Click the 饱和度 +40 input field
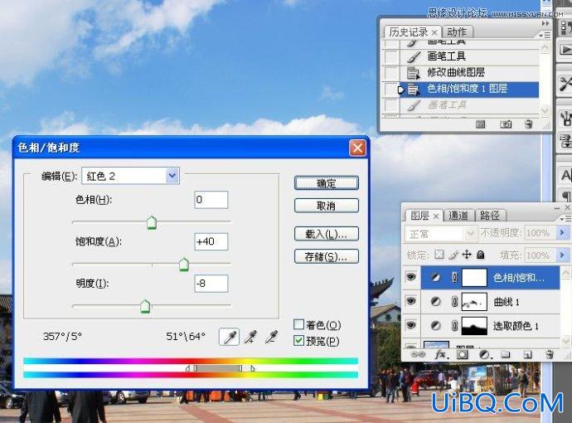This screenshot has height=423, width=572. [211, 241]
